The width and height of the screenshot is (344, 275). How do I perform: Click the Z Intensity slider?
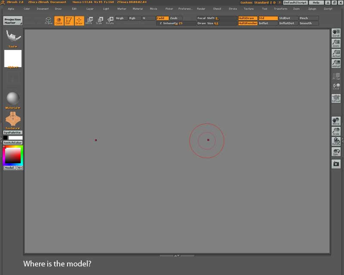click(x=176, y=23)
